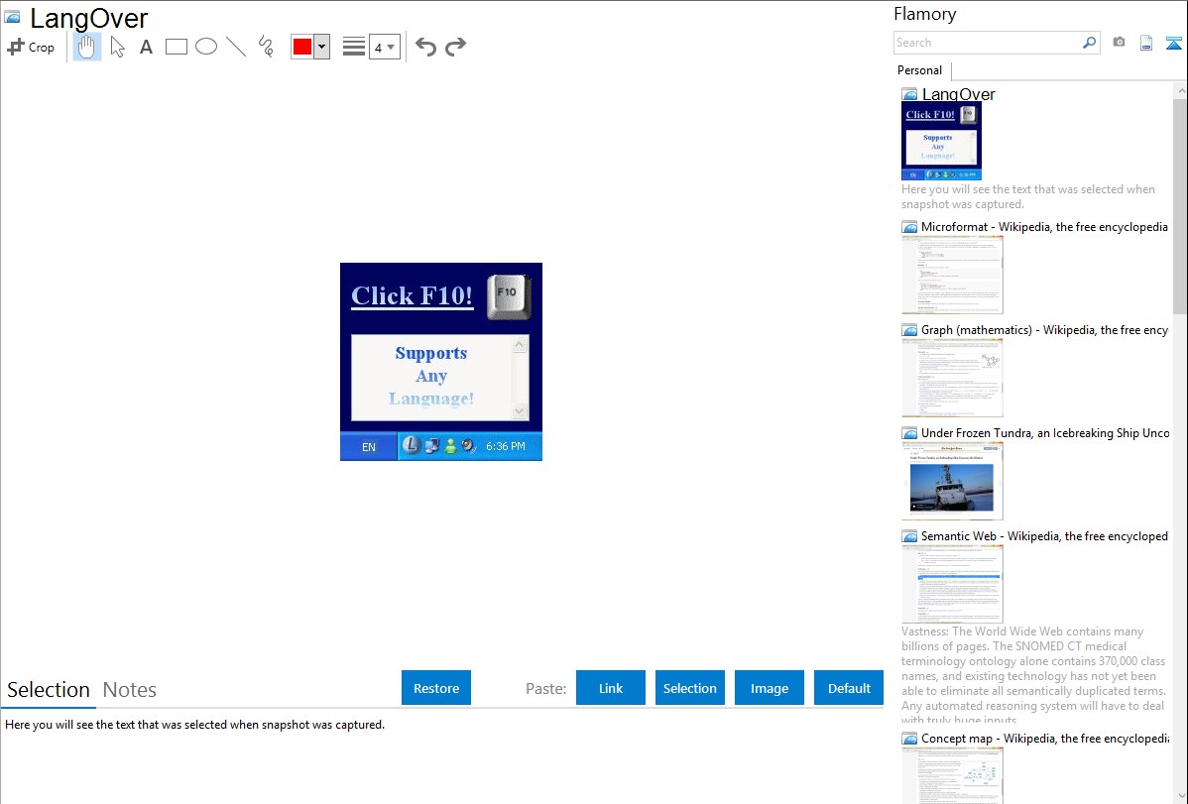Viewport: 1188px width, 804px height.
Task: Click the Semantic Web title text
Action: [1044, 535]
